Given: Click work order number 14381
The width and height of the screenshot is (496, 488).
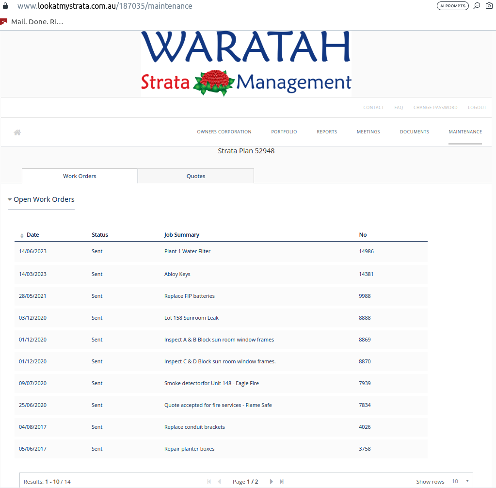Looking at the screenshot, I should tap(366, 274).
